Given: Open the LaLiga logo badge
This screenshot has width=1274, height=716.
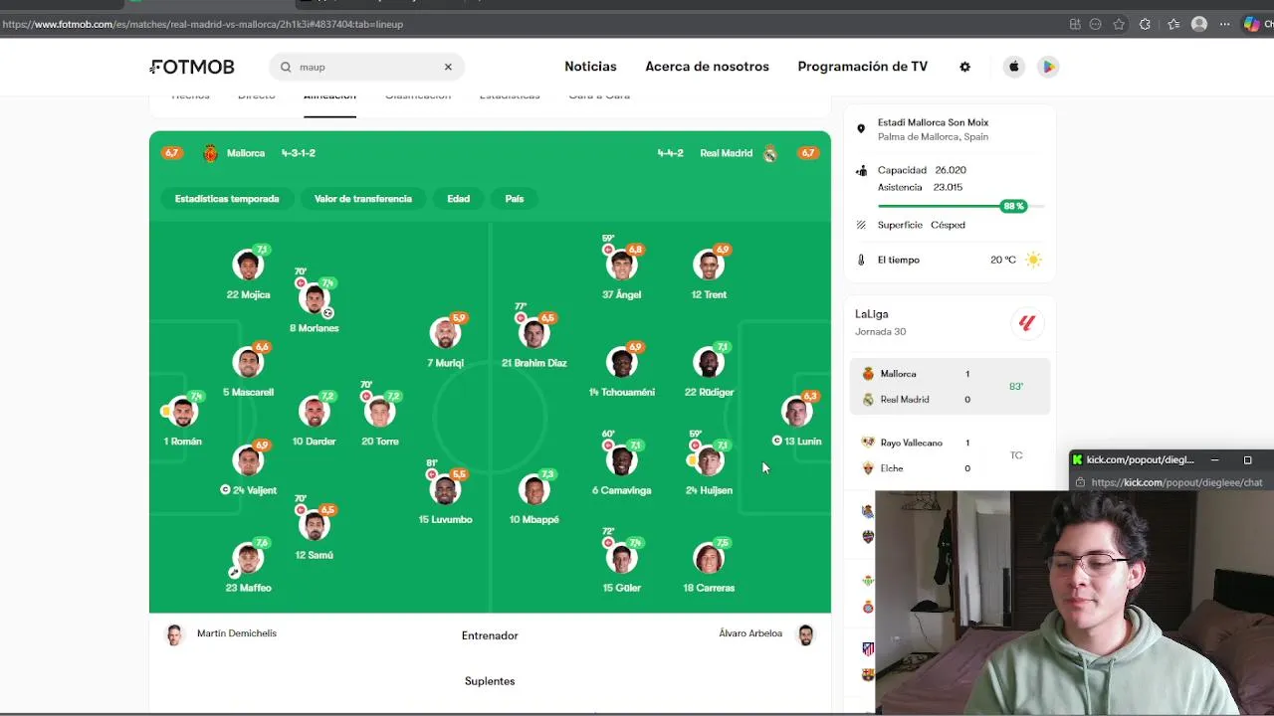Looking at the screenshot, I should [x=1027, y=322].
